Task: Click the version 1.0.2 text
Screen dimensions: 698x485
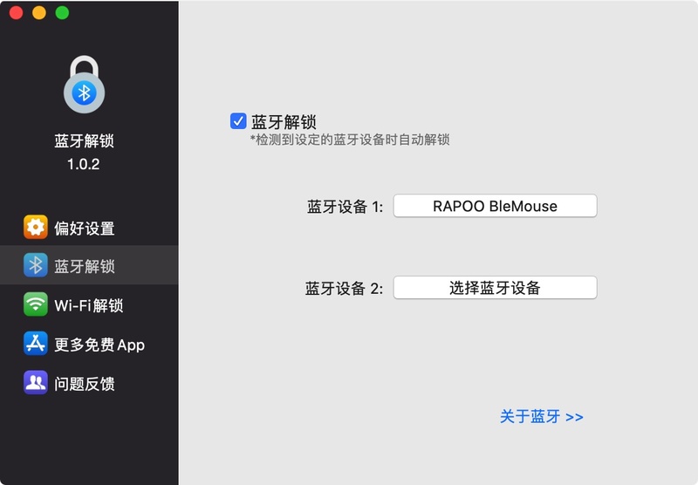Action: pyautogui.click(x=83, y=164)
